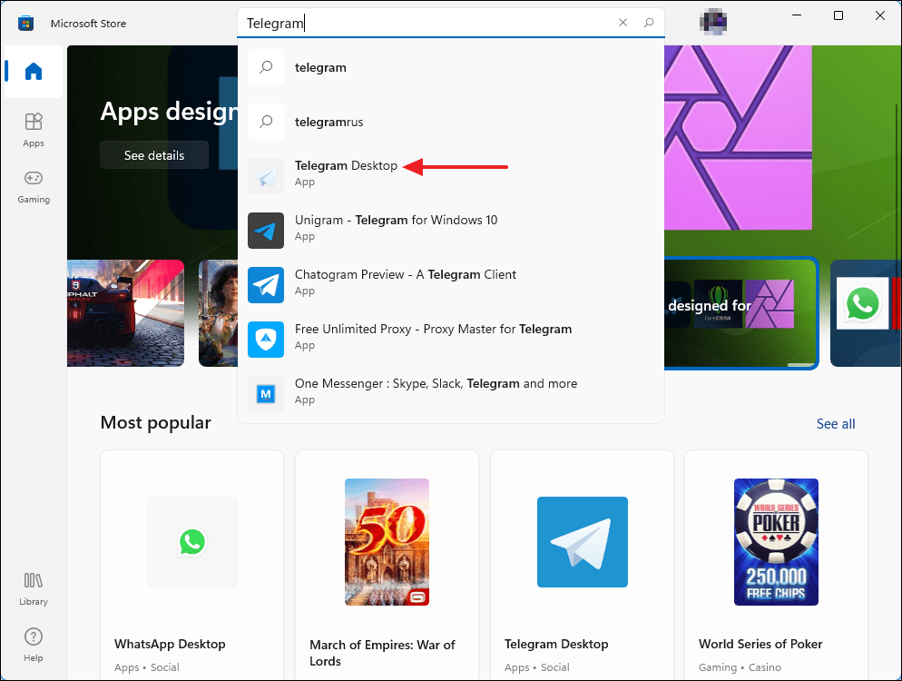Open March of Empires game card
Viewport: 902px width, 681px height.
click(387, 566)
